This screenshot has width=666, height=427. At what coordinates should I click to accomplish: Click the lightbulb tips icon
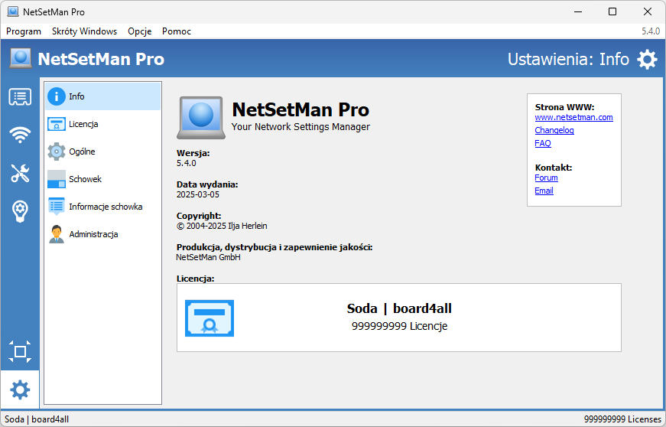(20, 210)
